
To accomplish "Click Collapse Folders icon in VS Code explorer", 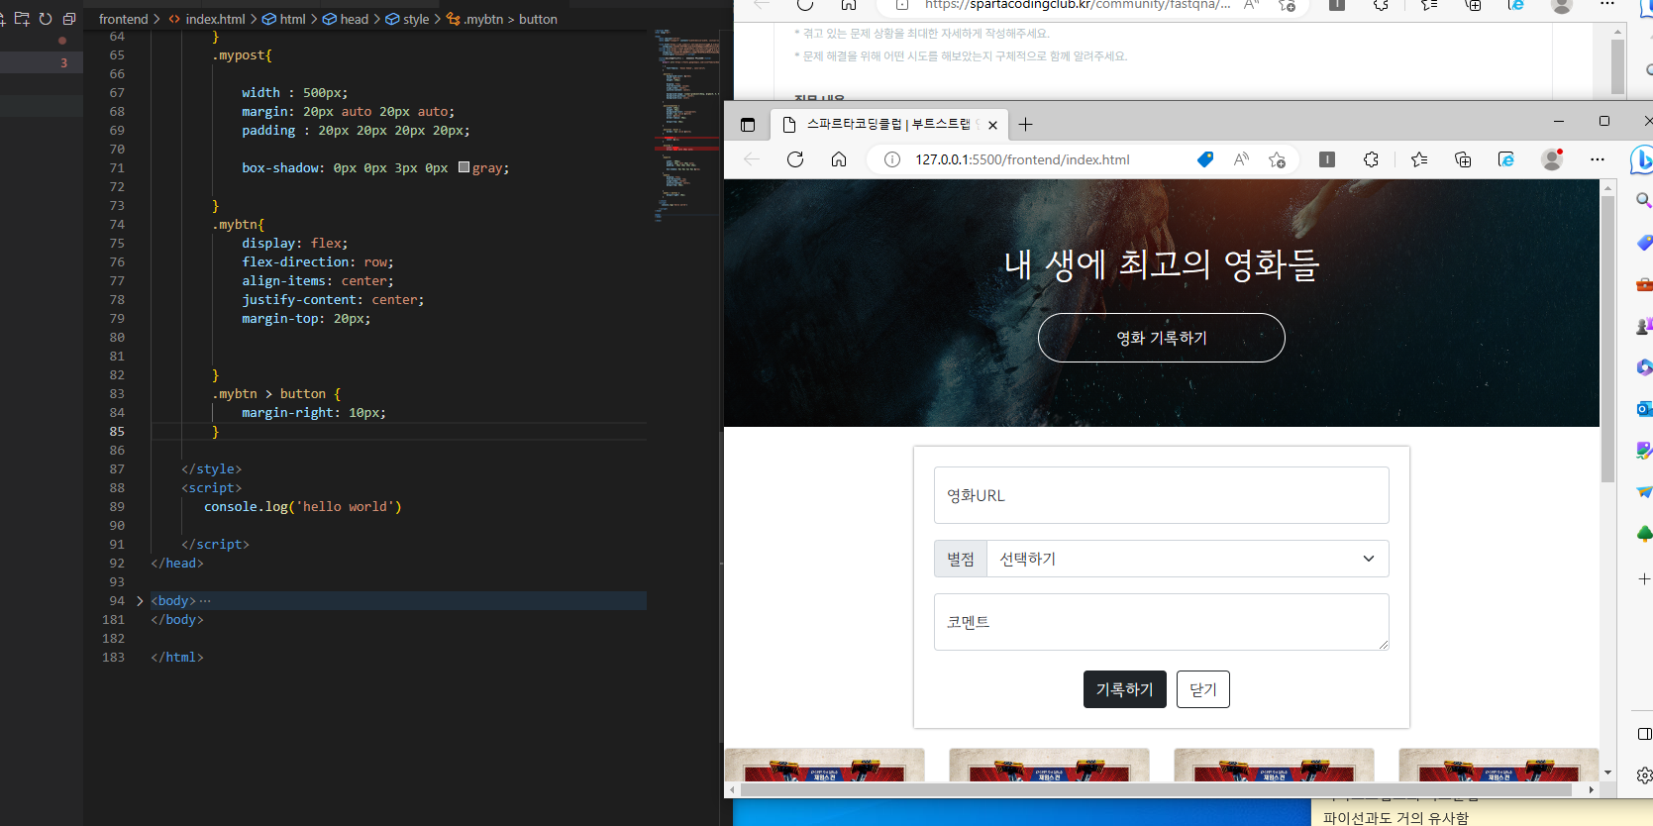I will point(69,19).
